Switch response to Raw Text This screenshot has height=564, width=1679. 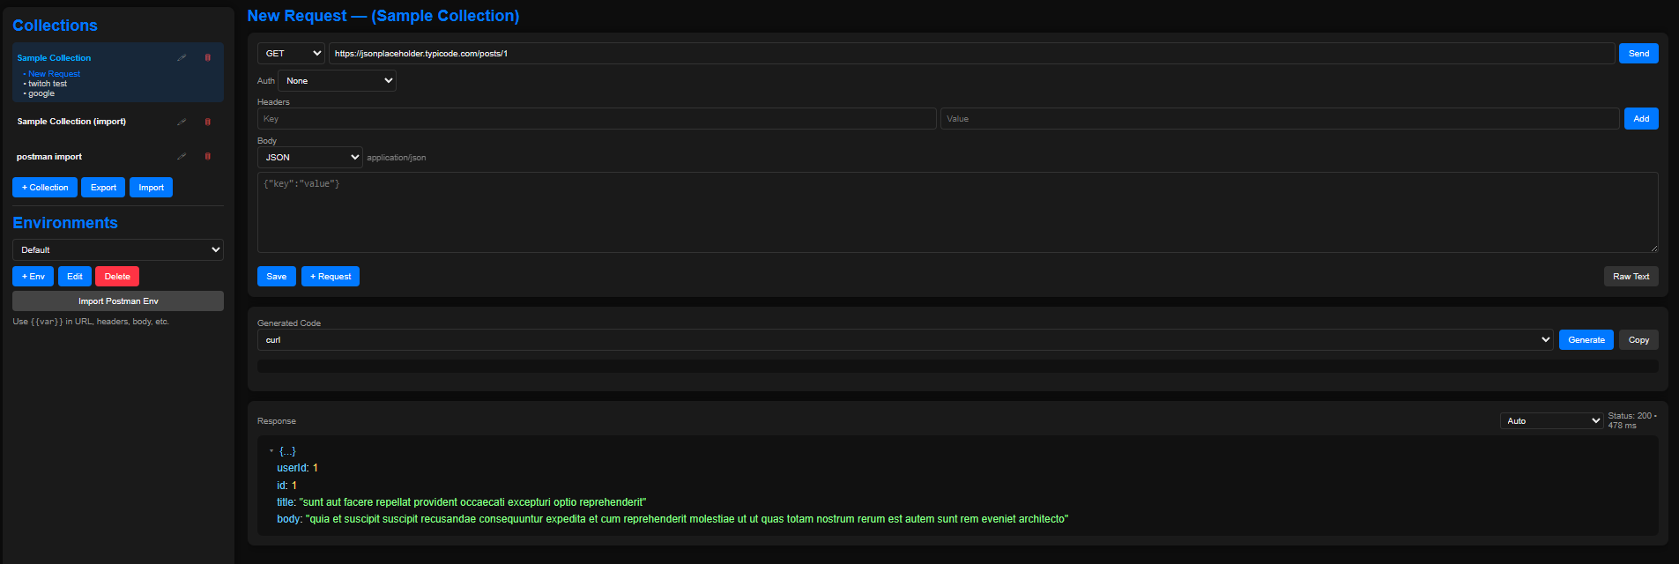pos(1631,277)
